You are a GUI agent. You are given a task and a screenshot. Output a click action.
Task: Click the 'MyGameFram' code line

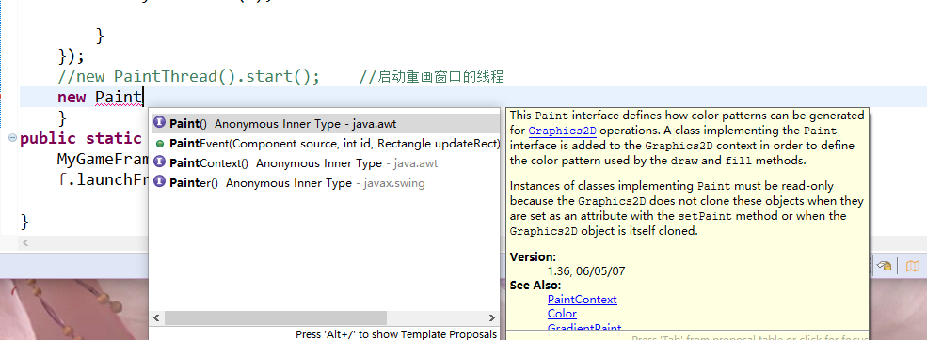103,160
